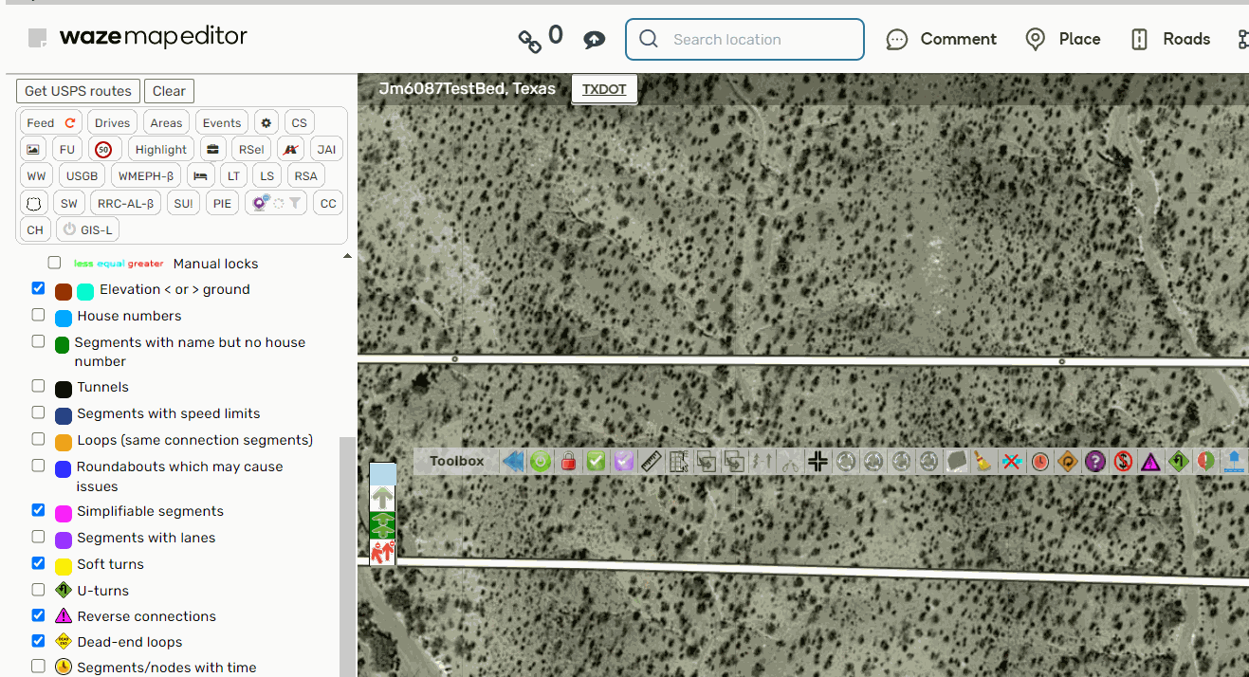
Task: Open the Events tab button
Action: tap(222, 122)
